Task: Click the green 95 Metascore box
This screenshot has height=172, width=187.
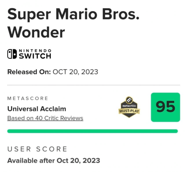Action: 165,107
